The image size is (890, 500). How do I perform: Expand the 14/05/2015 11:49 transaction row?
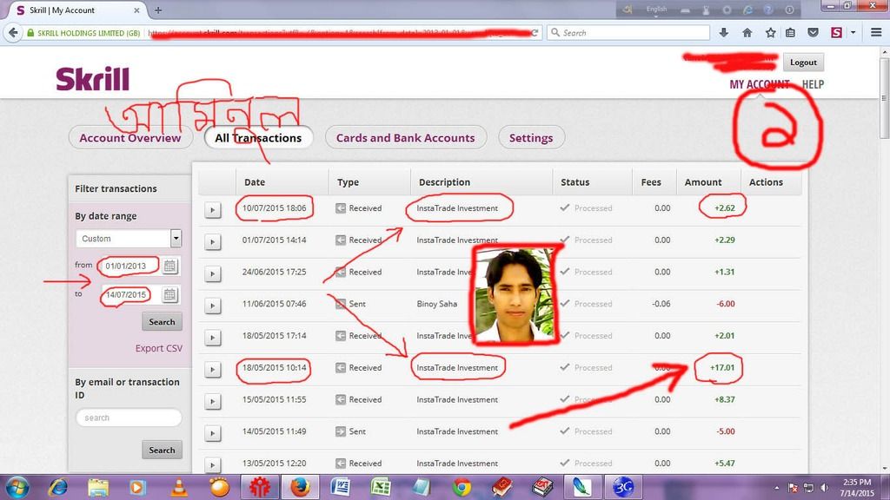click(x=212, y=433)
